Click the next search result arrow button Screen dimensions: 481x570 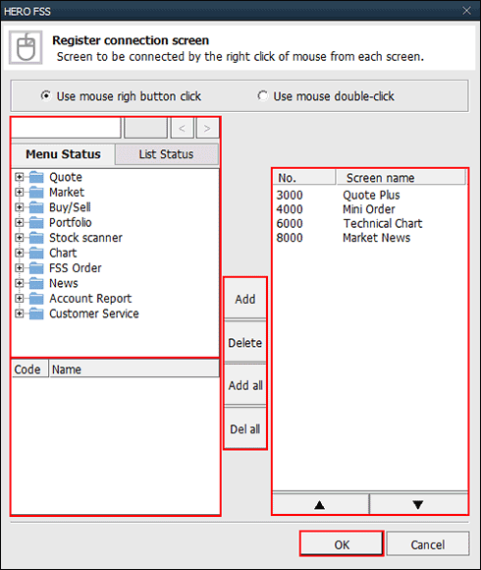tap(207, 128)
